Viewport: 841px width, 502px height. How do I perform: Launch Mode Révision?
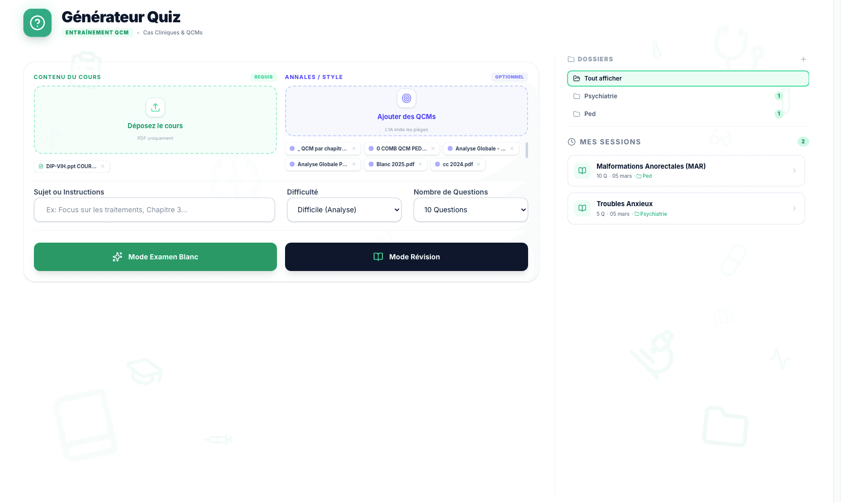pyautogui.click(x=406, y=257)
